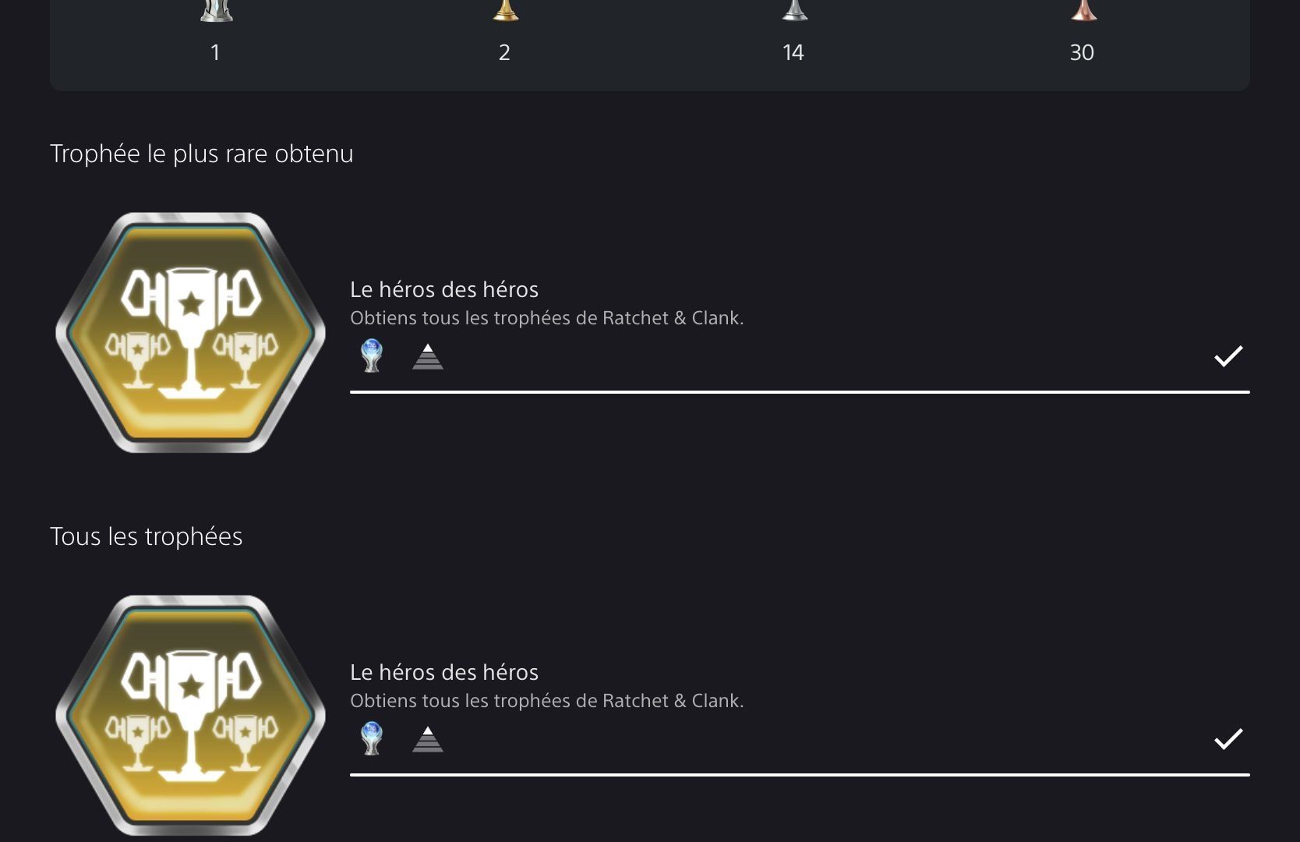This screenshot has height=842, width=1300.
Task: Click rarity pyramid icon under Tous les trophées
Action: tap(427, 739)
